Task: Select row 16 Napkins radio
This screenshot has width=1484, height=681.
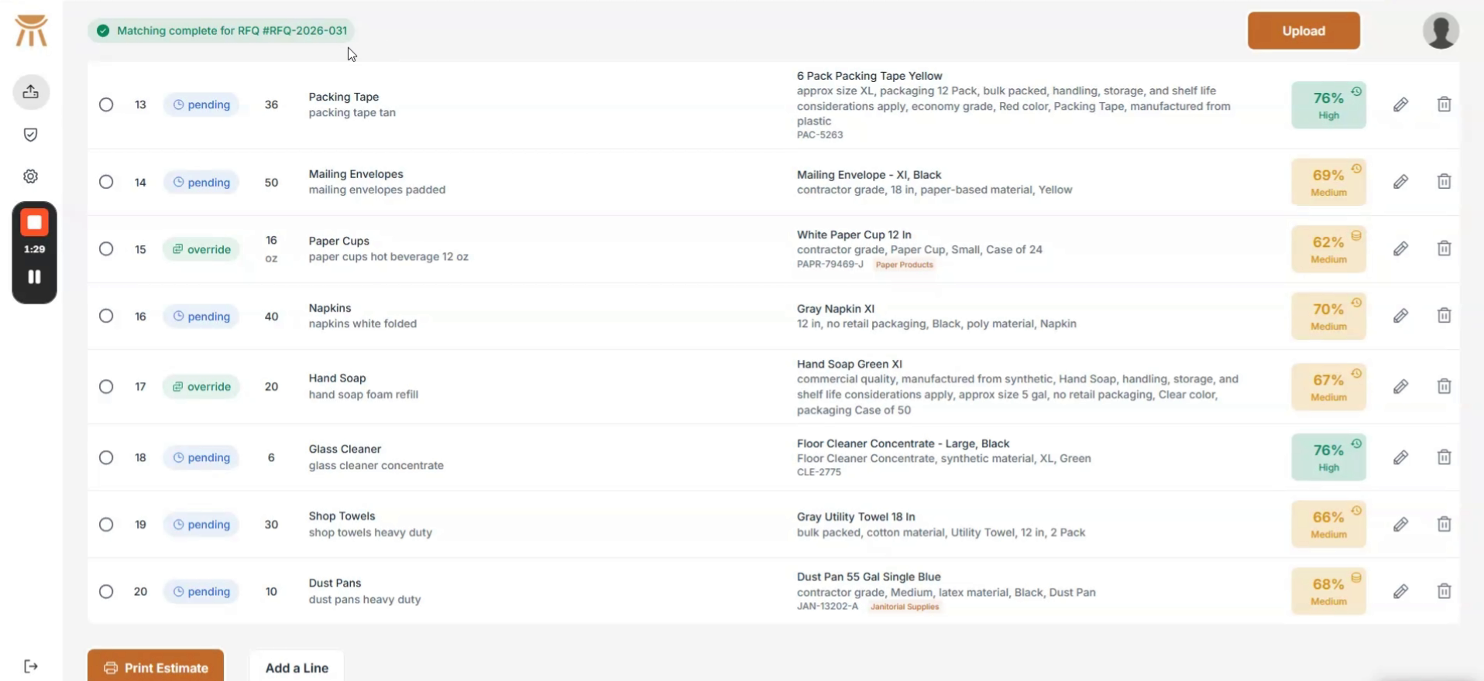Action: 106,316
